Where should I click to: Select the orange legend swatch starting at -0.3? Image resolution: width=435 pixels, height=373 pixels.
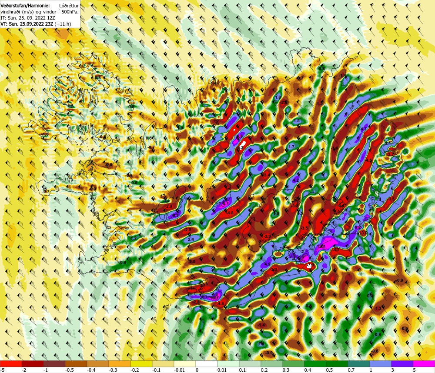[x=120, y=363]
